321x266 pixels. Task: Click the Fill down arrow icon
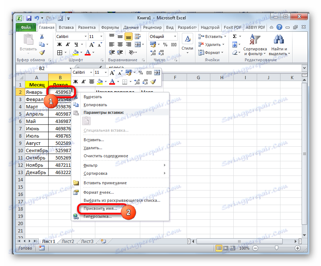point(235,45)
